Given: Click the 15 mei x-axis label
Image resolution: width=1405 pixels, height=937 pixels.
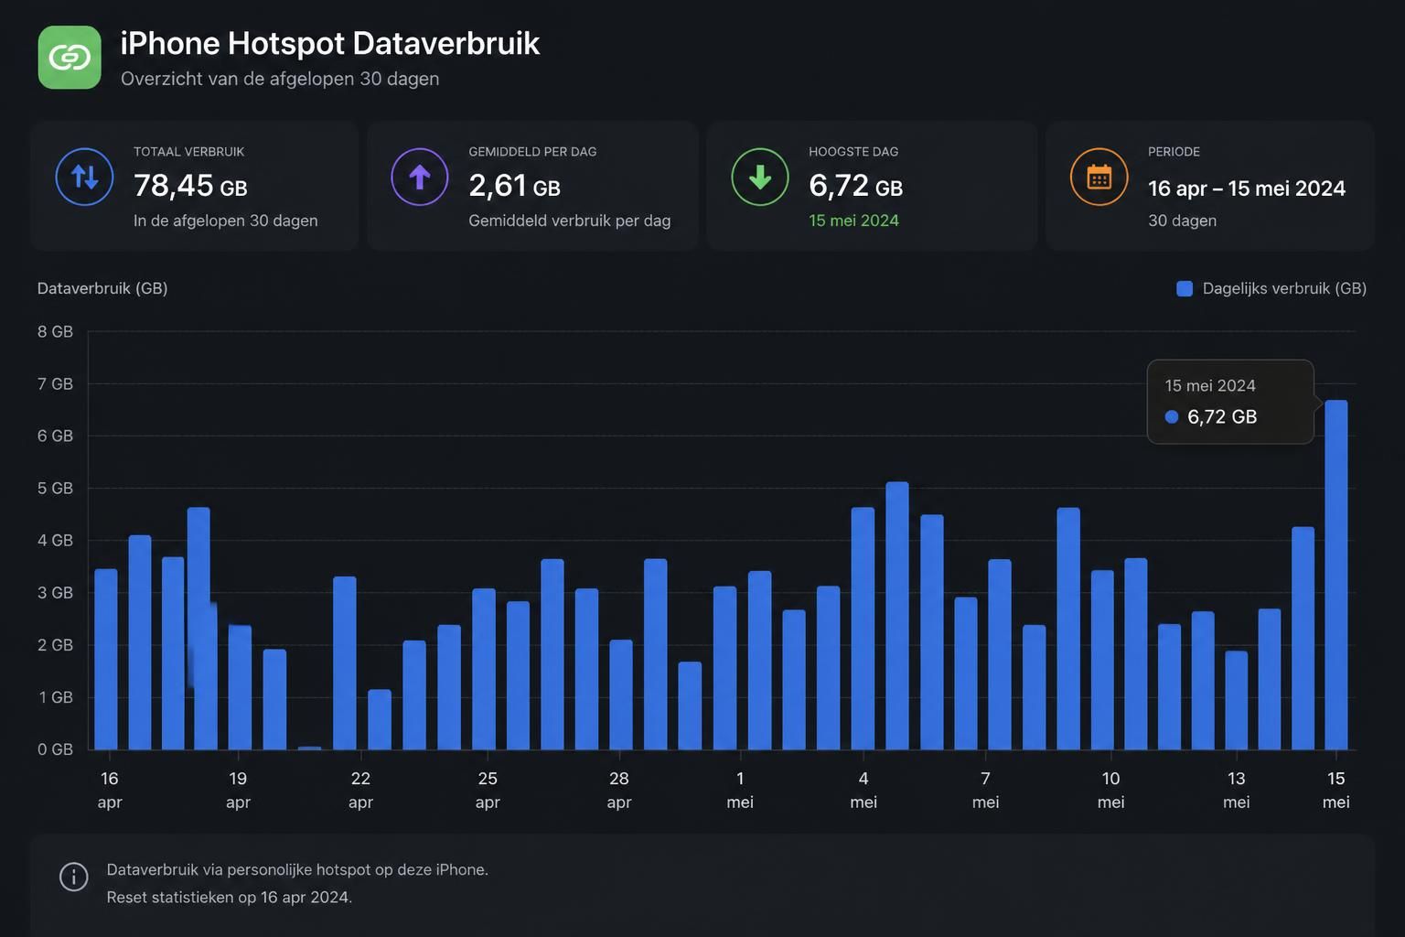Looking at the screenshot, I should 1336,790.
